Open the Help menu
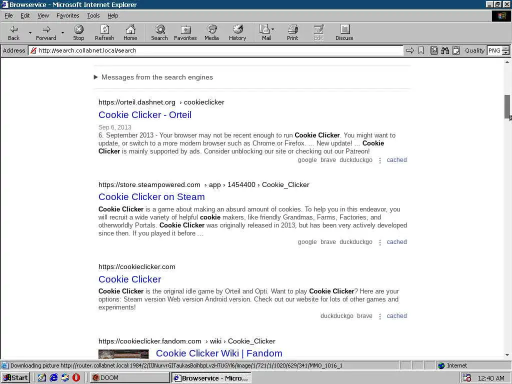The height and width of the screenshot is (384, 512). [112, 15]
